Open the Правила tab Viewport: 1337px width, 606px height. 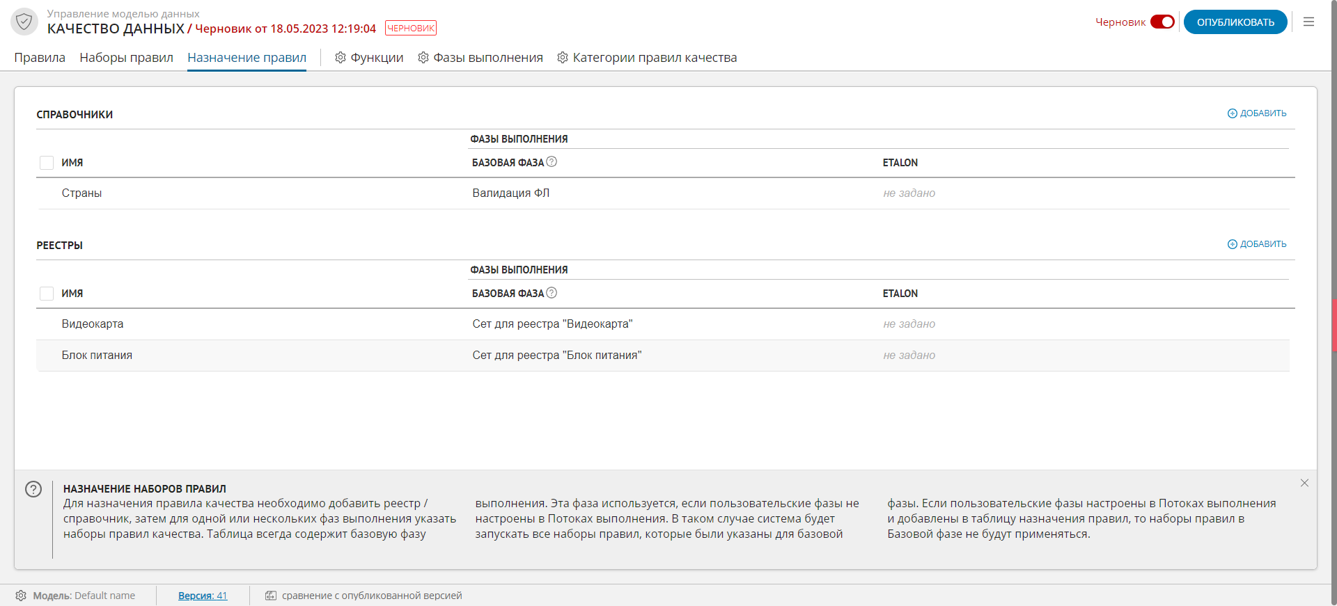tap(40, 58)
